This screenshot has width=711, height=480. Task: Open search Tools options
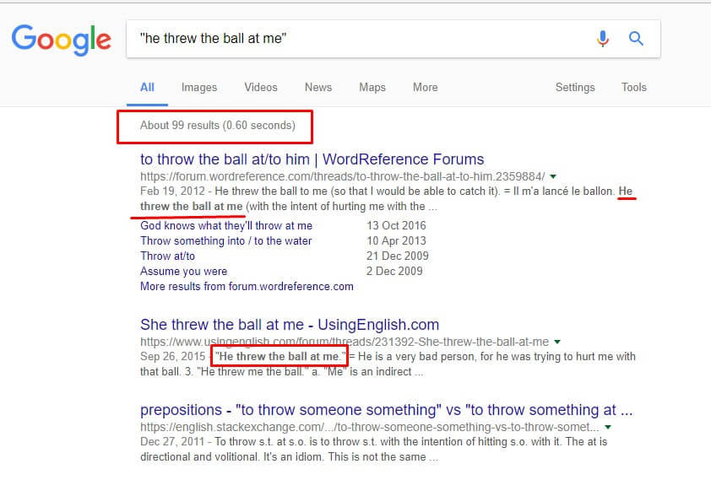point(634,88)
